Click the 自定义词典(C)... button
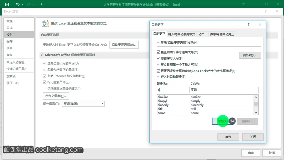Screen dimensions: 284x160 56,96
